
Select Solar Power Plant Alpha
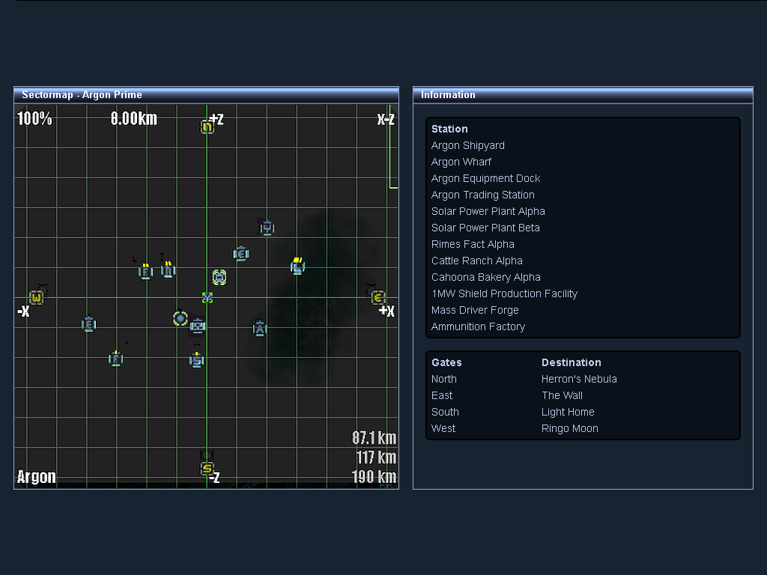pyautogui.click(x=488, y=211)
